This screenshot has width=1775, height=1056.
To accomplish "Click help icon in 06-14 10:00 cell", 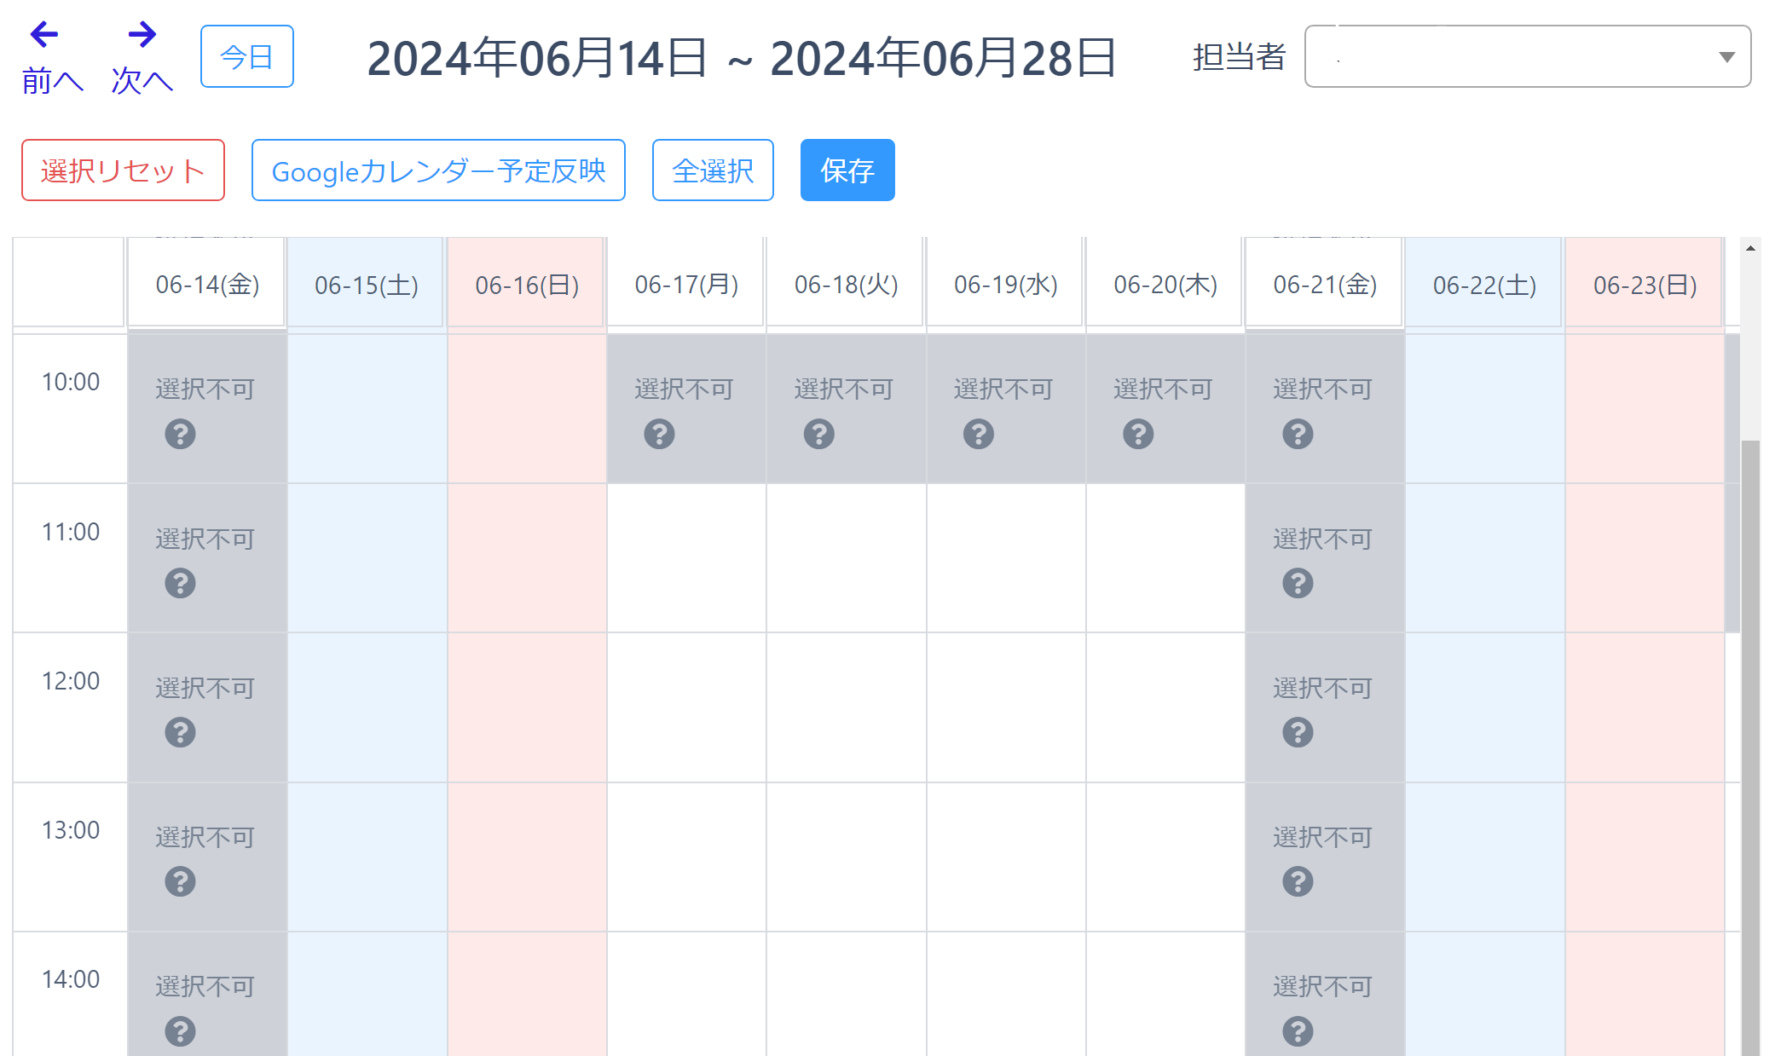I will tap(180, 434).
